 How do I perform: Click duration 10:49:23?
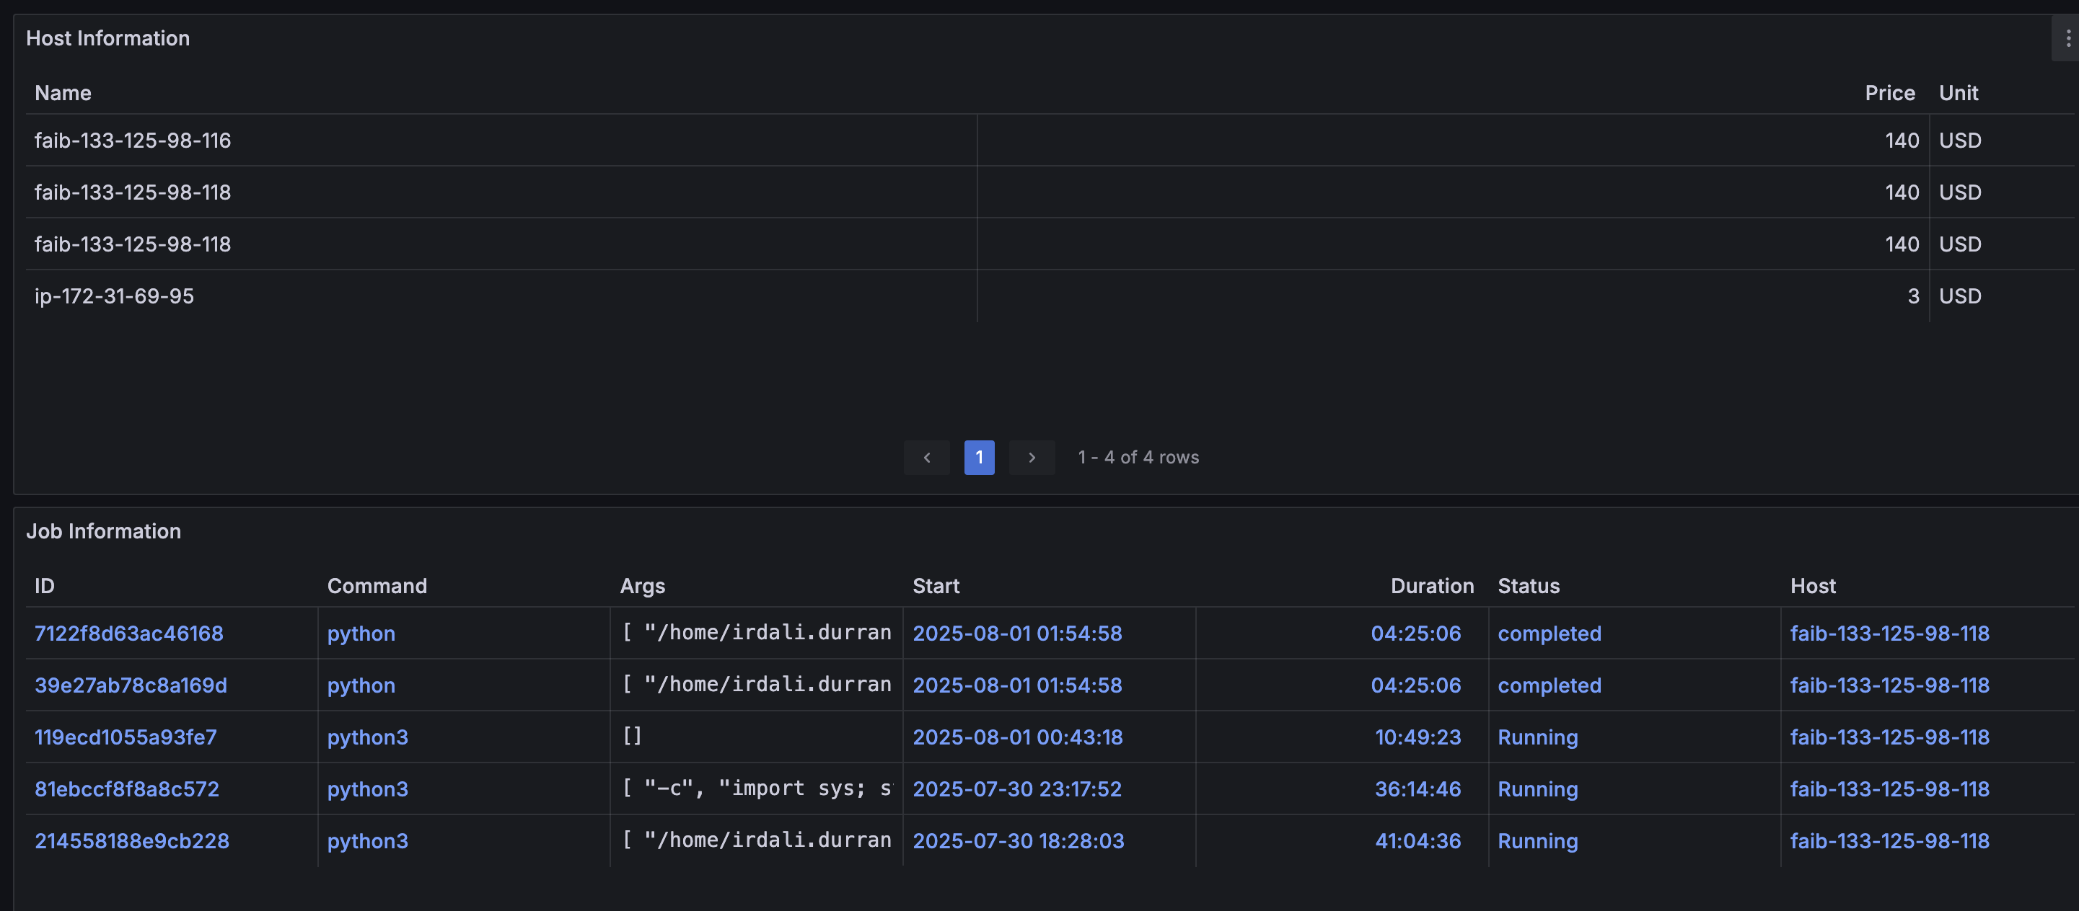tap(1418, 737)
